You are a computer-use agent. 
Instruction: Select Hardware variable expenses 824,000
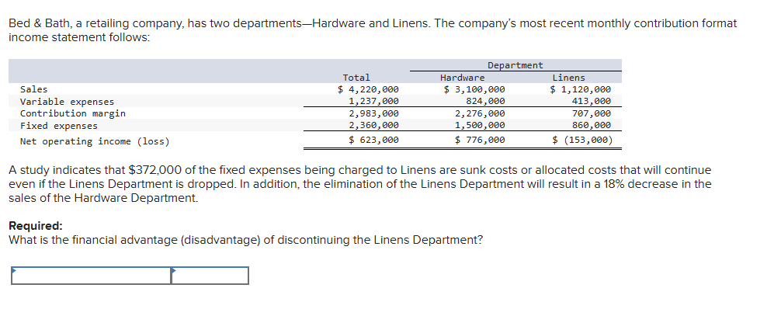(x=485, y=102)
